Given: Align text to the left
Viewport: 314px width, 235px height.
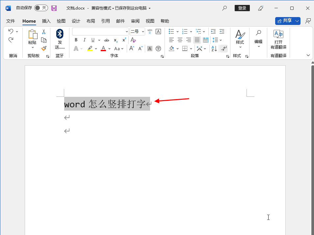Looking at the screenshot, I should [x=171, y=40].
